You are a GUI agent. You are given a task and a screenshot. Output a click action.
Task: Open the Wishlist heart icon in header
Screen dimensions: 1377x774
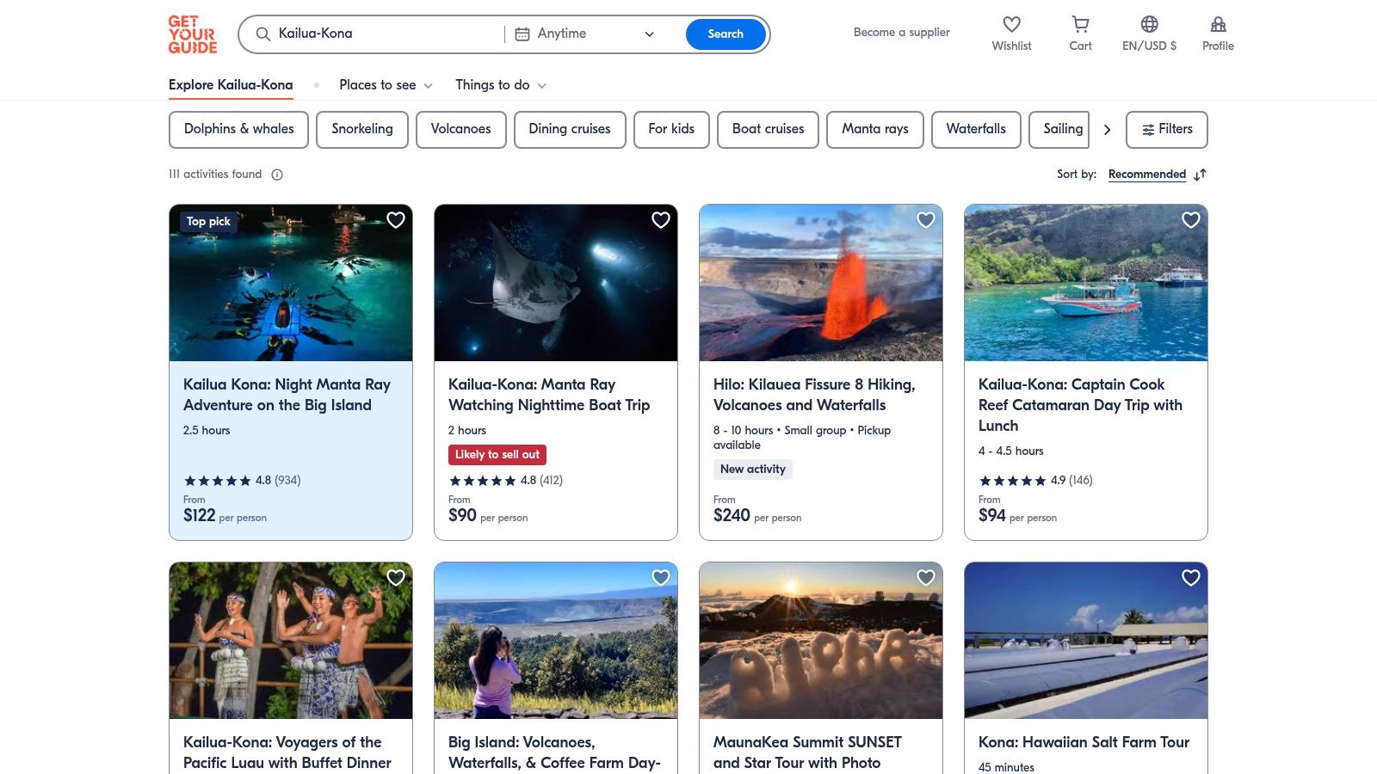[x=1011, y=25]
